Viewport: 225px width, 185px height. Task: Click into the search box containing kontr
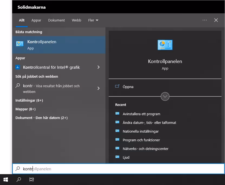coord(118,169)
